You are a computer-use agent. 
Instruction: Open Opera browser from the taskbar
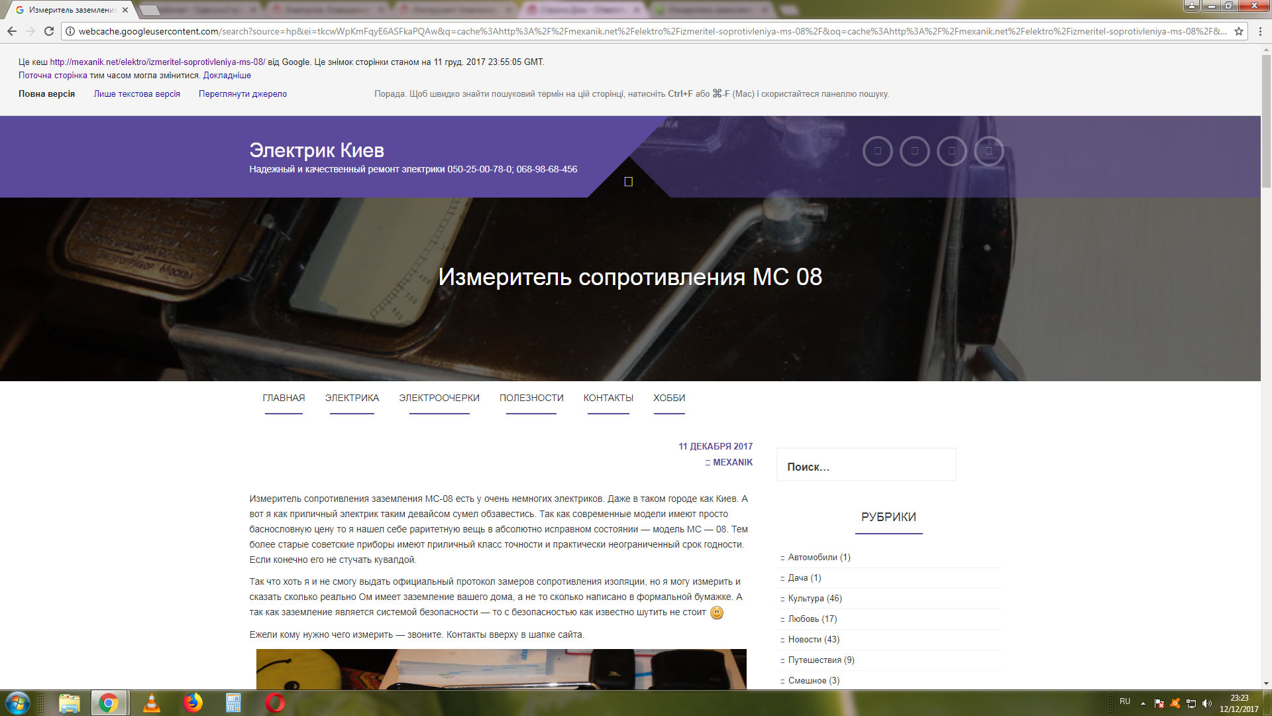pyautogui.click(x=274, y=703)
